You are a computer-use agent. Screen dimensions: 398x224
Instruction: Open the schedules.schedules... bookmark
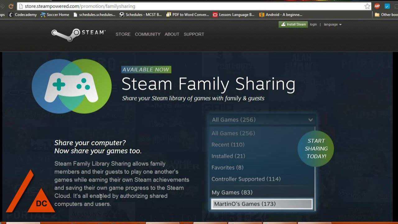click(x=94, y=15)
